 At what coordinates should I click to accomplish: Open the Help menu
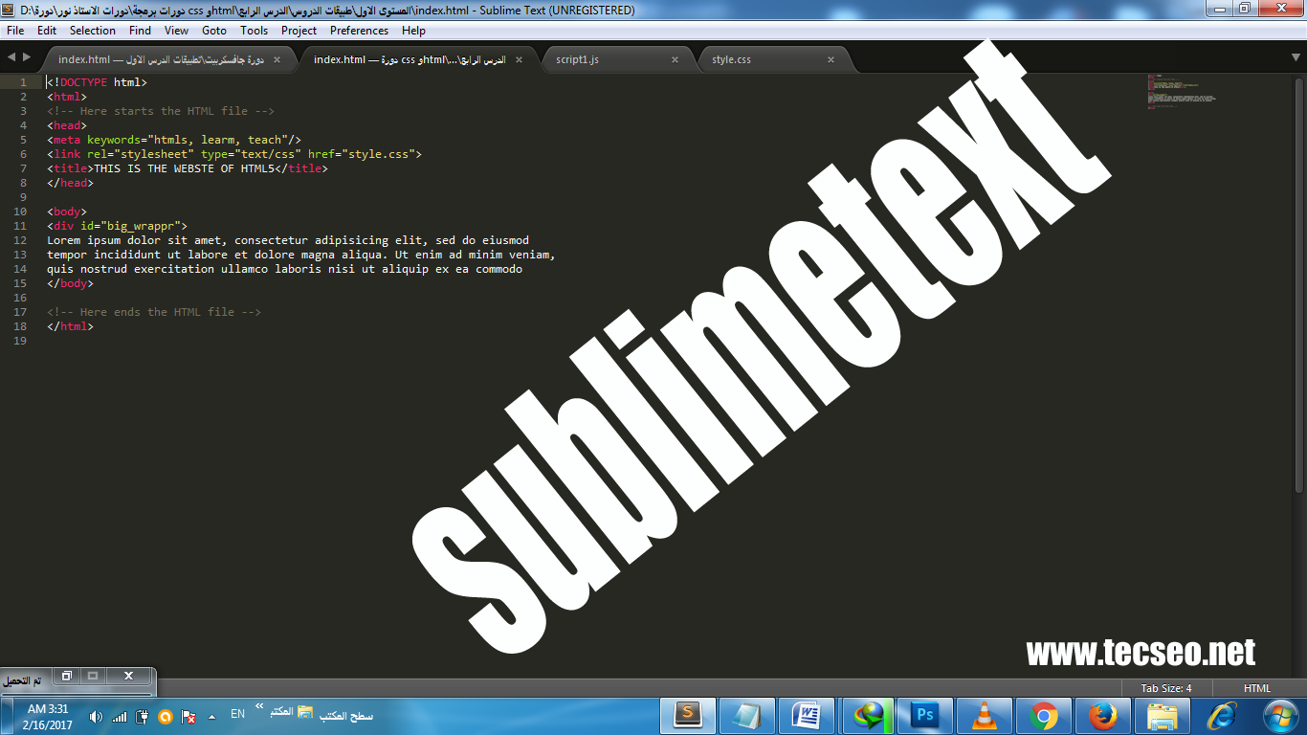(414, 31)
